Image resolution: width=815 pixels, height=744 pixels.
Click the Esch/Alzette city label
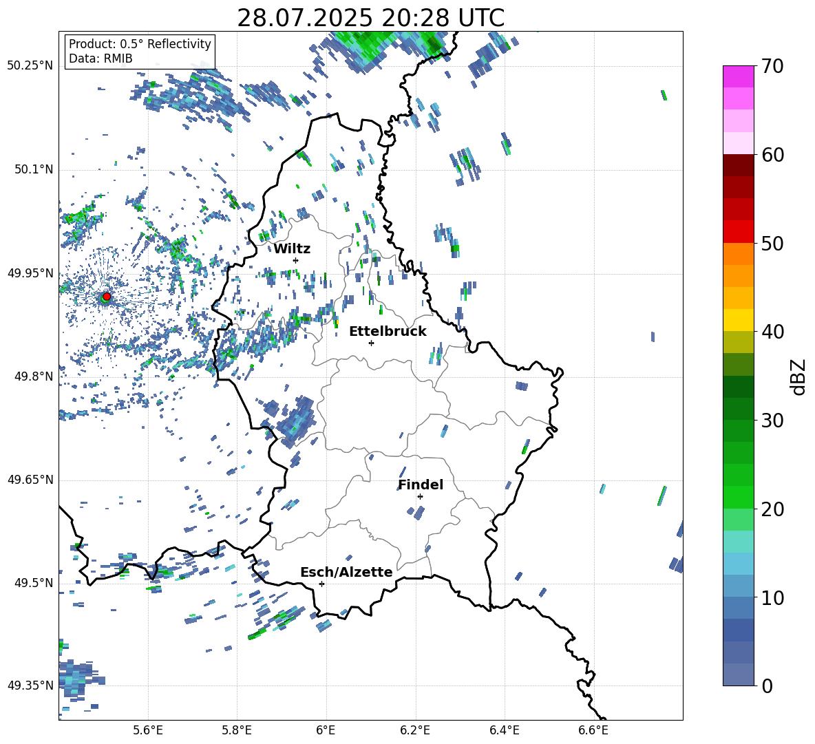tap(347, 573)
